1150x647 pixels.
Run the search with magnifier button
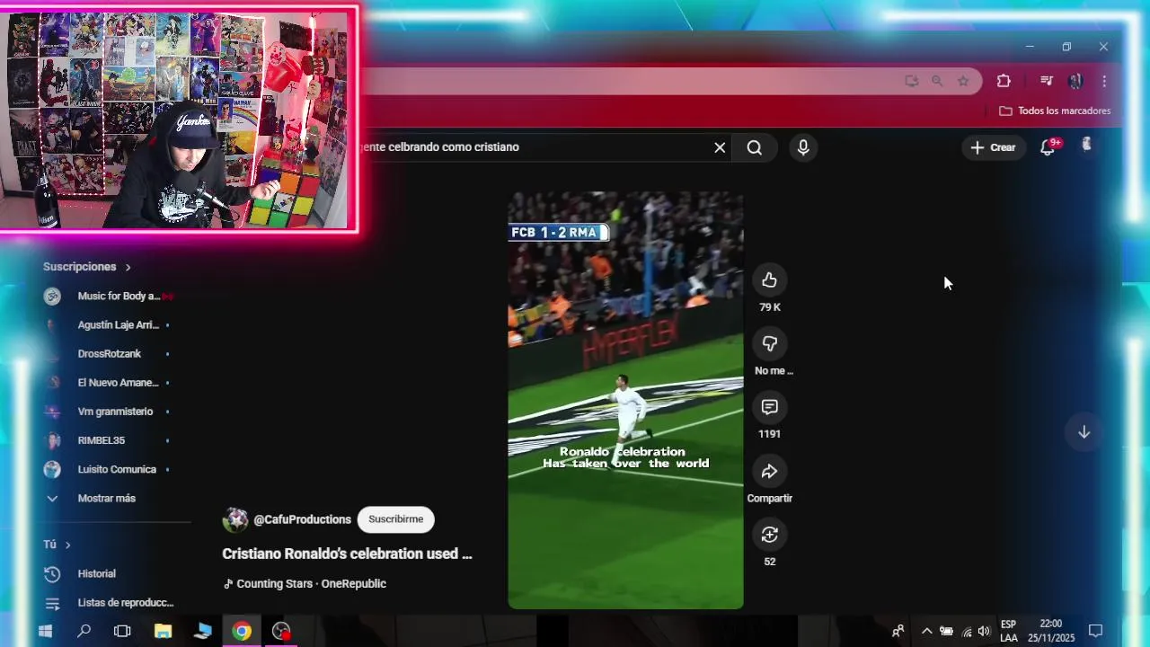pyautogui.click(x=755, y=147)
